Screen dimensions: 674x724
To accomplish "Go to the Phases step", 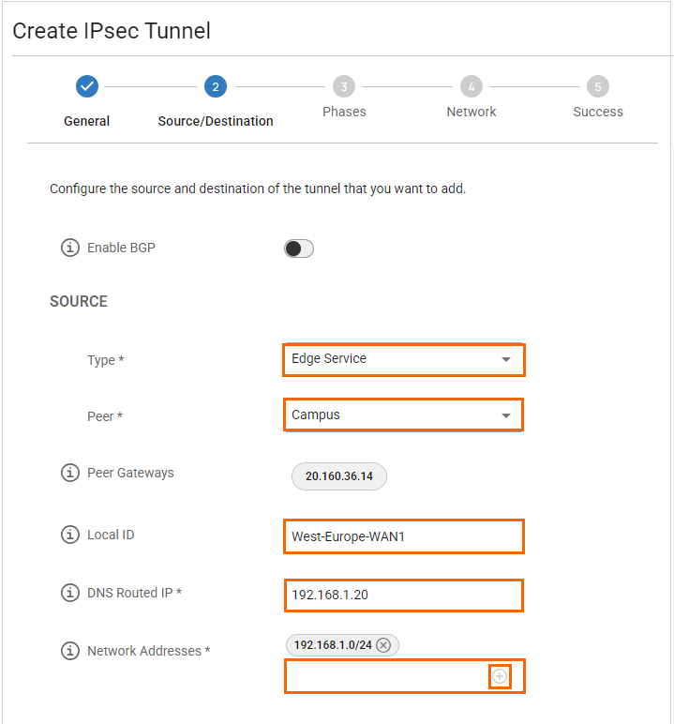I will click(344, 111).
